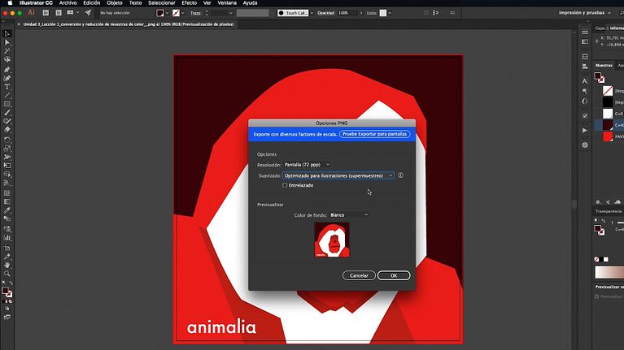624x350 pixels.
Task: Select the Eraser tool
Action: tap(7, 130)
